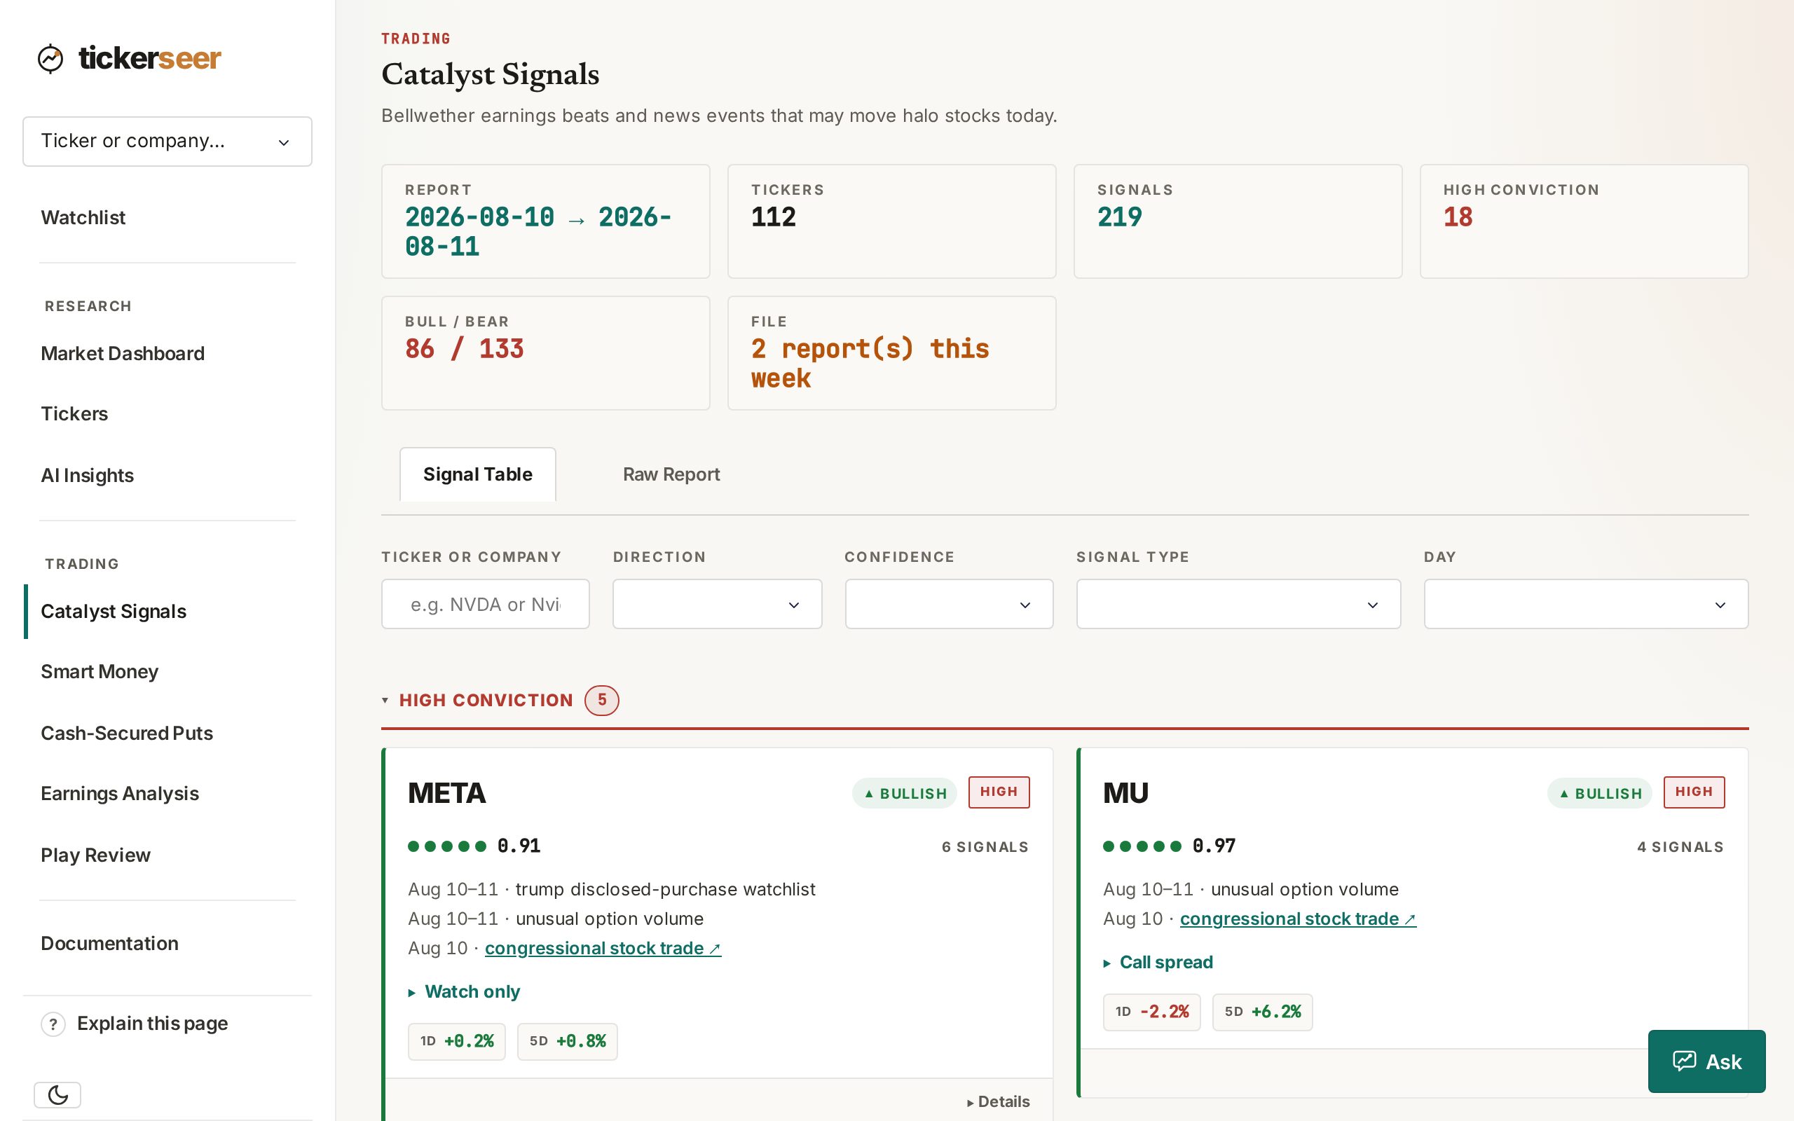Click MU 4 SIGNALS label
This screenshot has width=1794, height=1121.
[1680, 848]
